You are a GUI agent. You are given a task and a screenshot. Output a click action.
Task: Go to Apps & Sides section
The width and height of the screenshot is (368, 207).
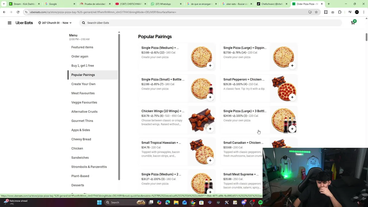80,130
